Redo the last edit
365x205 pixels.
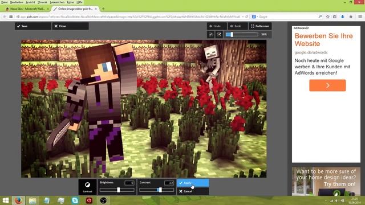(237, 26)
